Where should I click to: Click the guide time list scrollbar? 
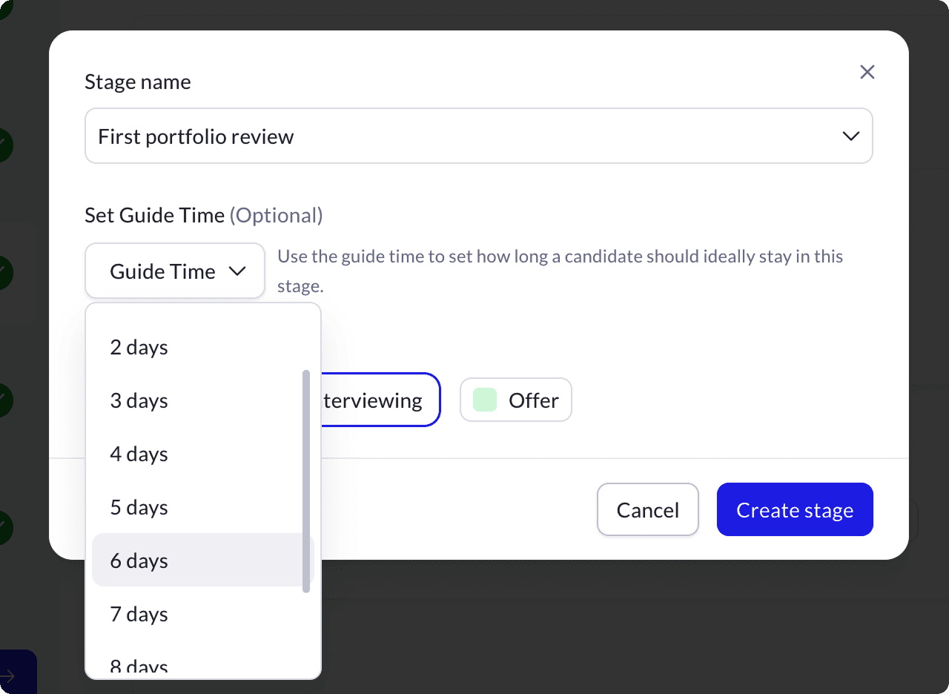point(306,481)
